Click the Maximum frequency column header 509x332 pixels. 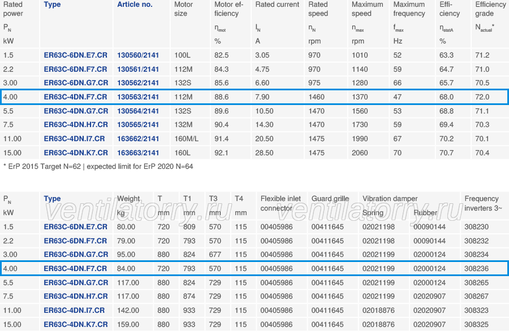click(x=409, y=9)
